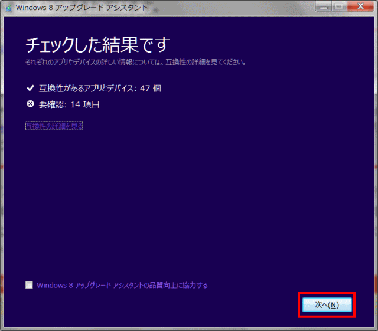378x331 pixels.
Task: Click the heading チェックした結果です
Action: coord(98,45)
